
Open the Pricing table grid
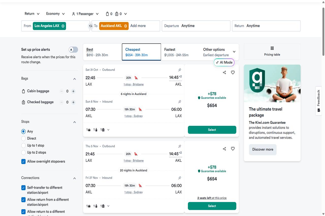272,51
